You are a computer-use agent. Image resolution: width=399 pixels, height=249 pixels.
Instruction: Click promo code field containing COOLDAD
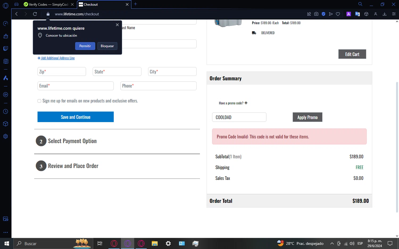(x=239, y=117)
